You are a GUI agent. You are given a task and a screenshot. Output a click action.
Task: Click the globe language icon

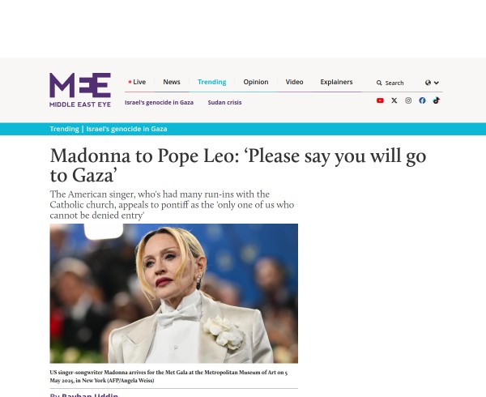pos(428,83)
